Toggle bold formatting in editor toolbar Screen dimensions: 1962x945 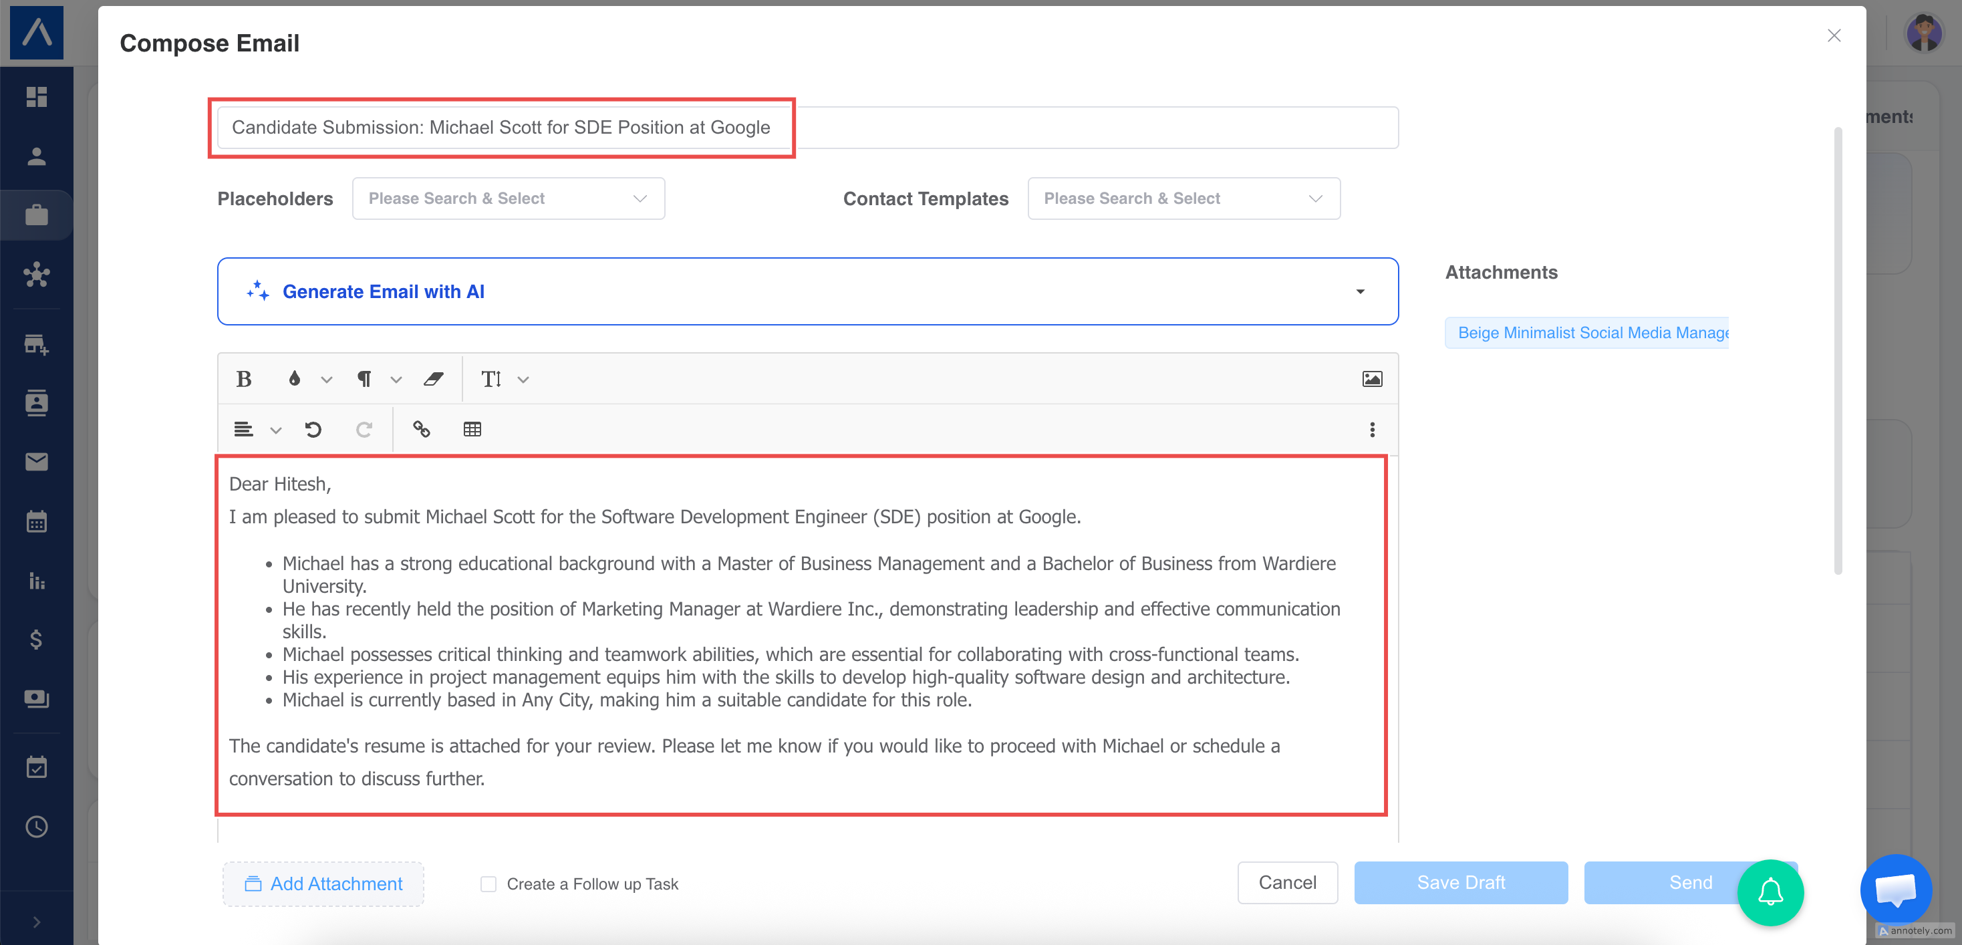coord(244,379)
